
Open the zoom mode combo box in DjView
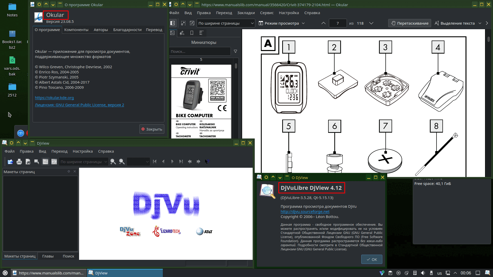tap(84, 162)
